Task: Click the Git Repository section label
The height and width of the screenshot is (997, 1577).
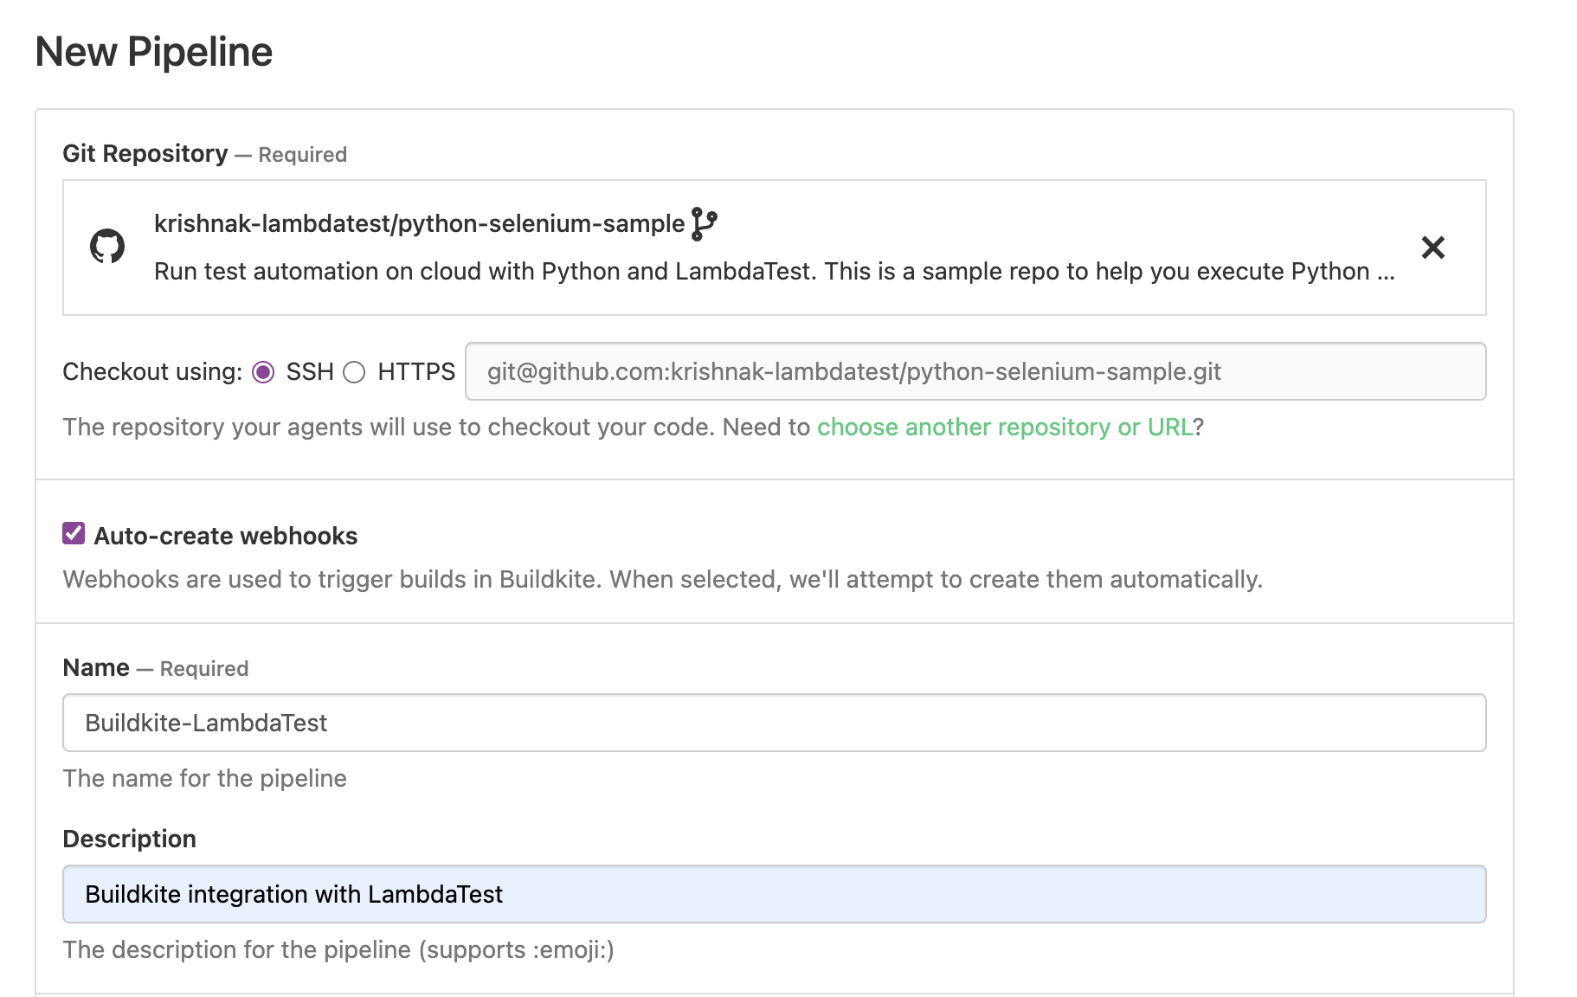Action: point(145,153)
